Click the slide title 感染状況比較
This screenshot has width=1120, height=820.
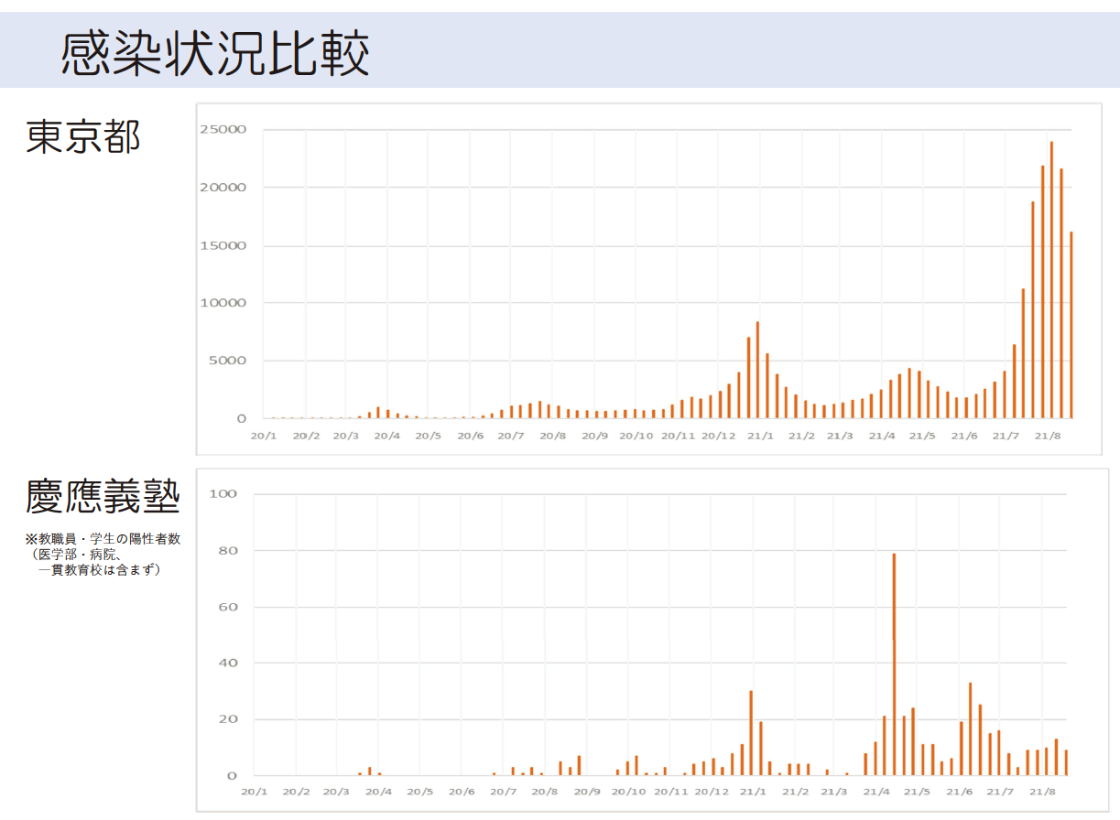(216, 54)
